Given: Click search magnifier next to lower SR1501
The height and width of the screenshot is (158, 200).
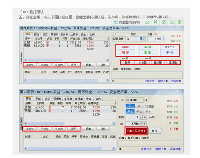Looking at the screenshot, I should tap(146, 100).
